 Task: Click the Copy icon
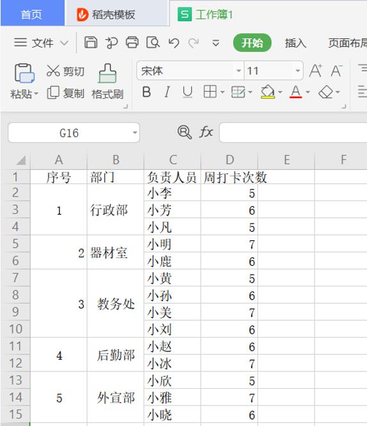[x=53, y=92]
